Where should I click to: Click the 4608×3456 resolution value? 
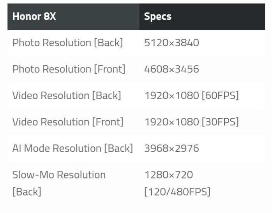171,69
